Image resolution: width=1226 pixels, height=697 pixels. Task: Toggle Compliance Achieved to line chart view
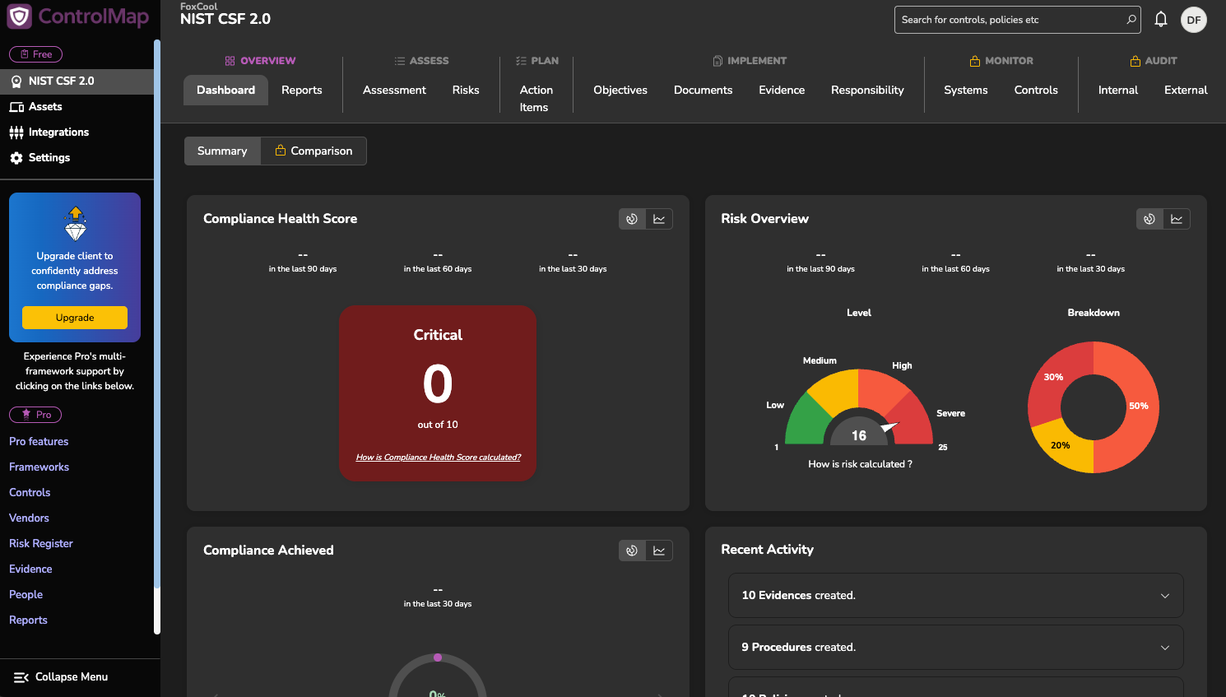(x=659, y=551)
